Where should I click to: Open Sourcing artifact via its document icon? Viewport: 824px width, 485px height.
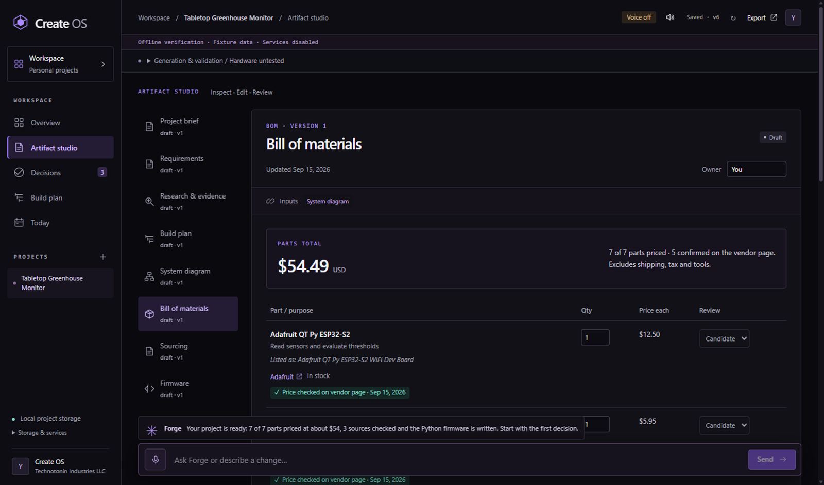(x=149, y=351)
